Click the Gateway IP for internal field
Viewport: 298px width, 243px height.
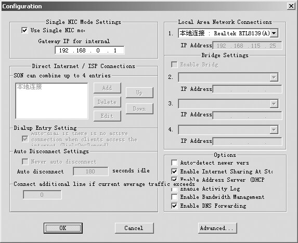89,50
